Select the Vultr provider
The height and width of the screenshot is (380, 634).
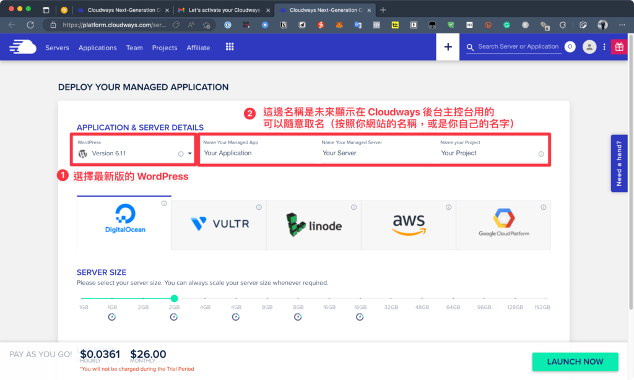(219, 225)
